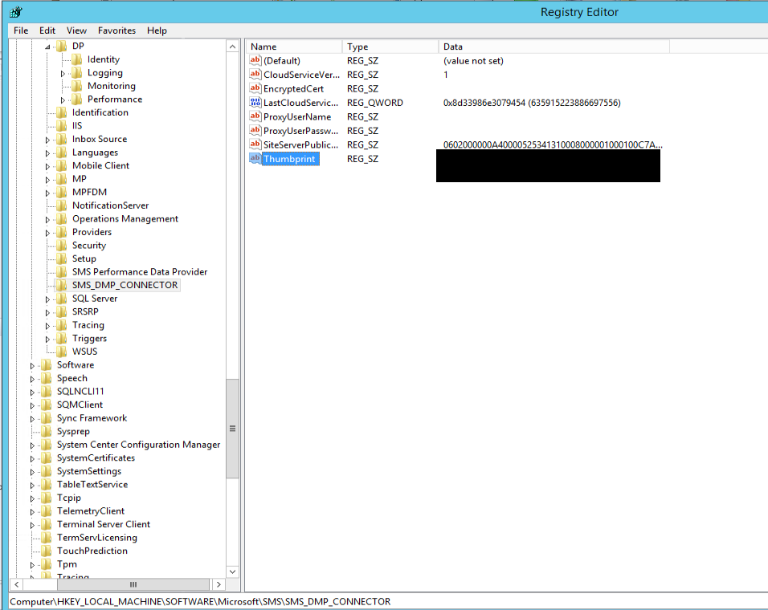Click the LastCloudServic QWORD binary icon
Screen dimensions: 768x610
tap(255, 102)
